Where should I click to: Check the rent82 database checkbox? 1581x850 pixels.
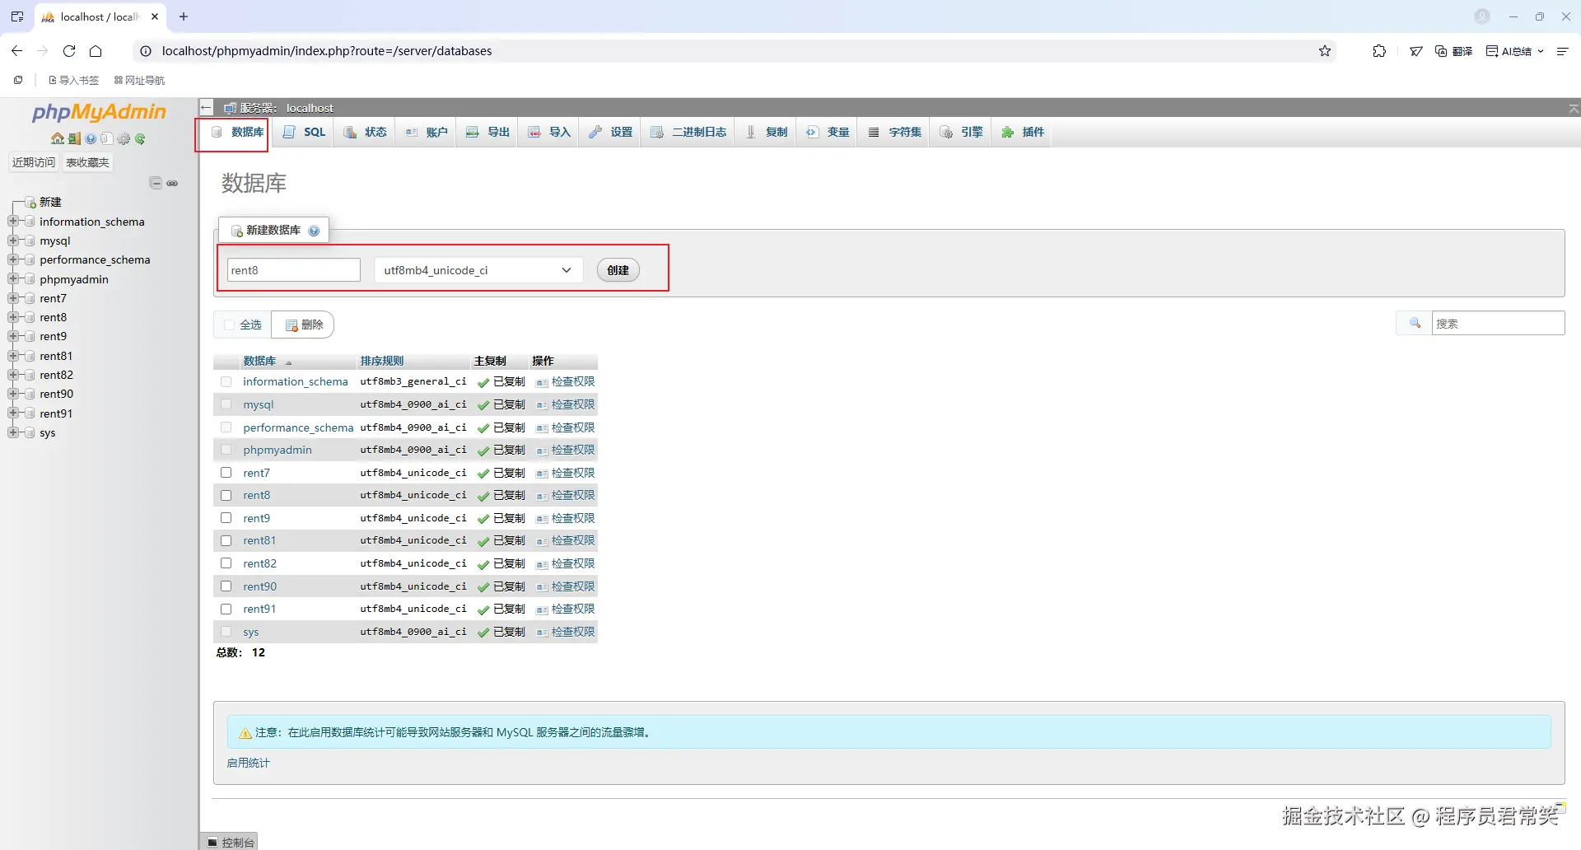click(x=226, y=563)
